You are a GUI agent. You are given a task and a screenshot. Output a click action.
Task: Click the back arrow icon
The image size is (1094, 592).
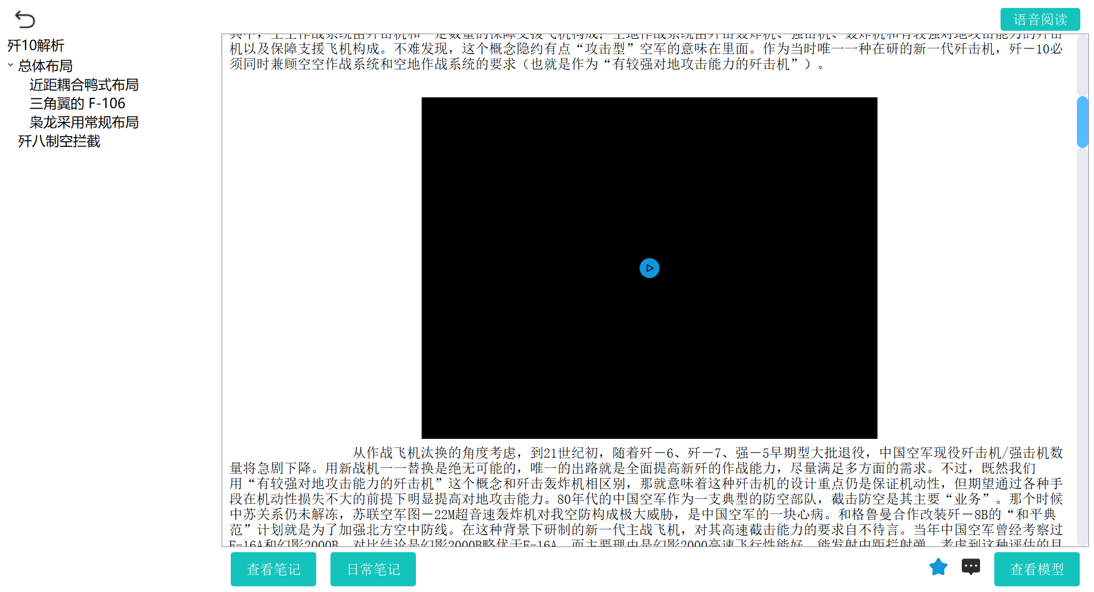[25, 20]
